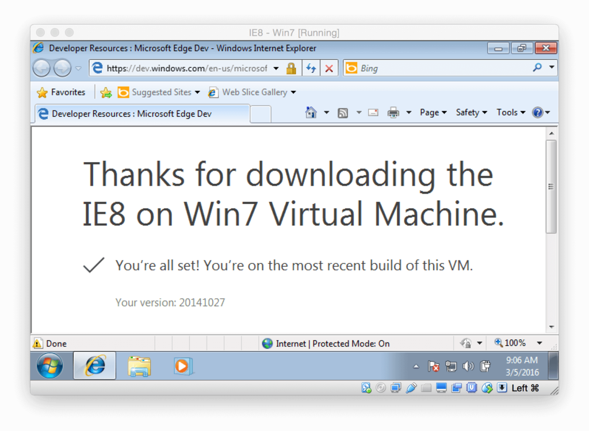Viewport: 589px width, 431px height.
Task: Expand the address bar autocomplete dropdown arrow
Action: coord(276,68)
